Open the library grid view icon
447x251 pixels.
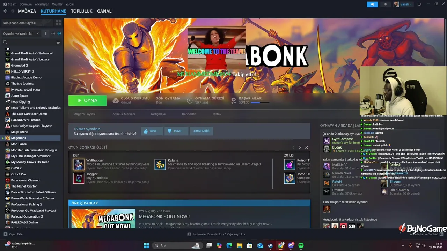(x=58, y=23)
